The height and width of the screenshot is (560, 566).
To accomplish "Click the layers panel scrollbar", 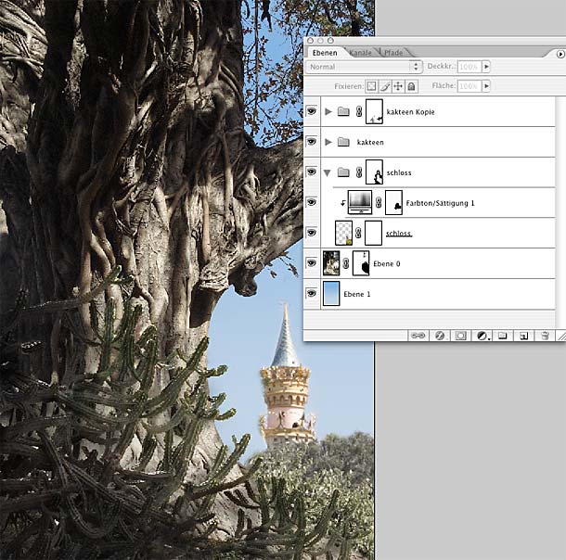I will pos(561,212).
